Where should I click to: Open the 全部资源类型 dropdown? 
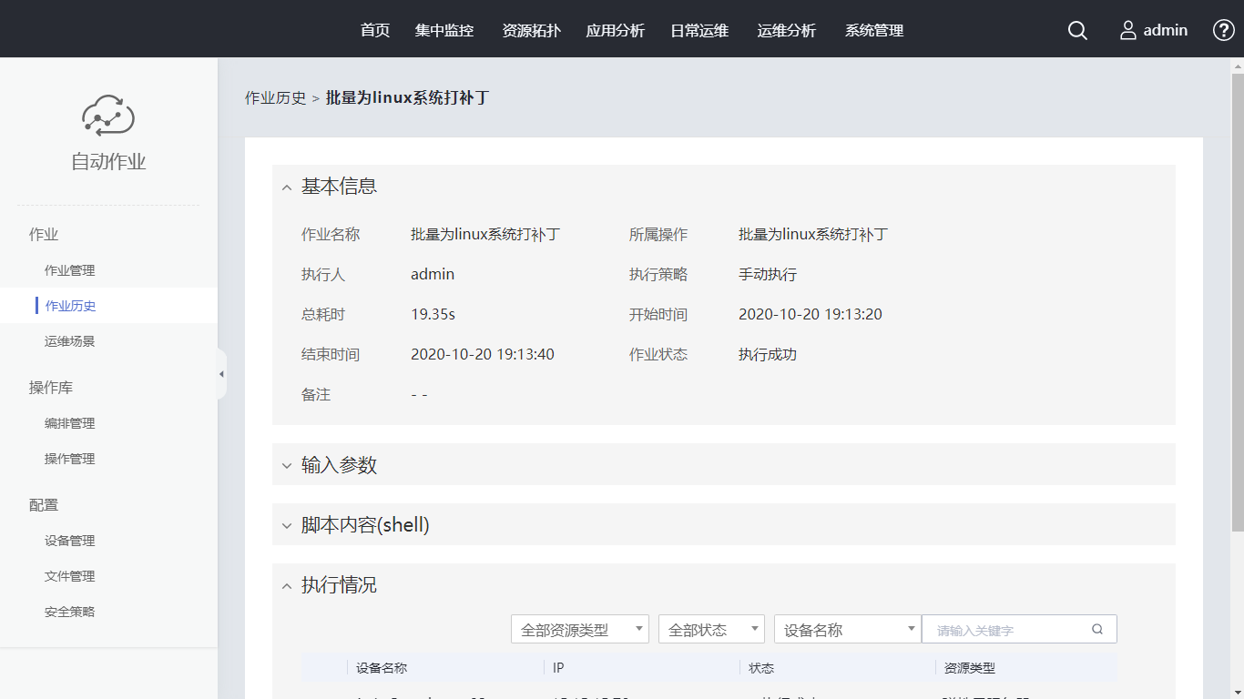580,630
